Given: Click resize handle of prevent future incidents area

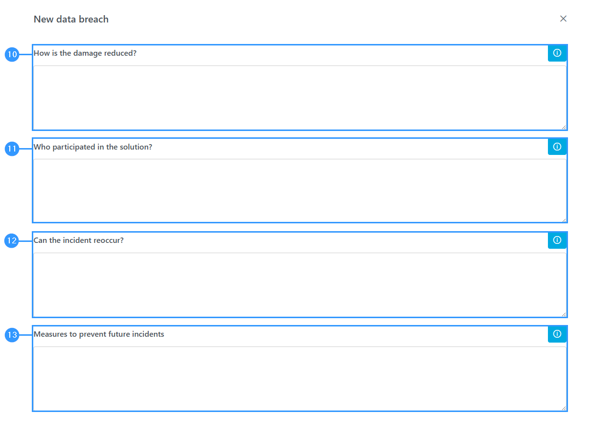Looking at the screenshot, I should [564, 408].
